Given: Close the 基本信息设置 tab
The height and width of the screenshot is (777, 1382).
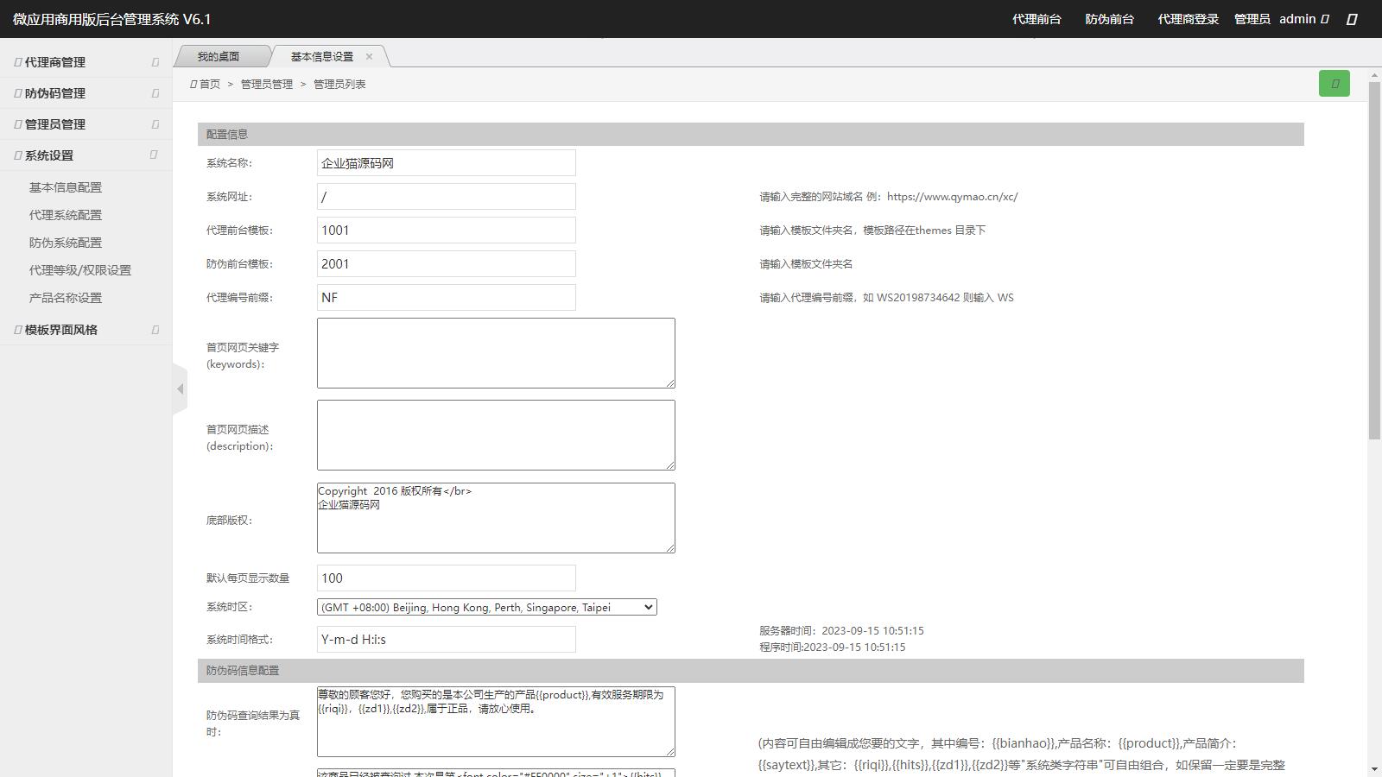Looking at the screenshot, I should pos(369,57).
